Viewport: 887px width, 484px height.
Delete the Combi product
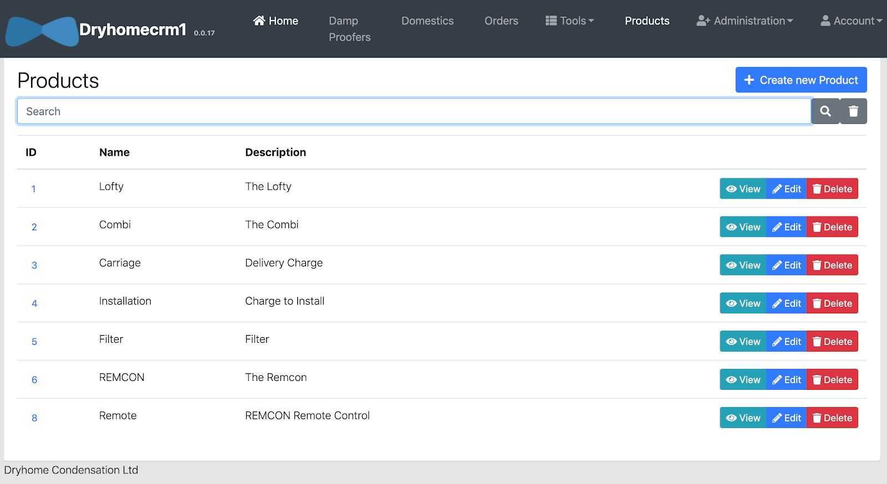(832, 227)
